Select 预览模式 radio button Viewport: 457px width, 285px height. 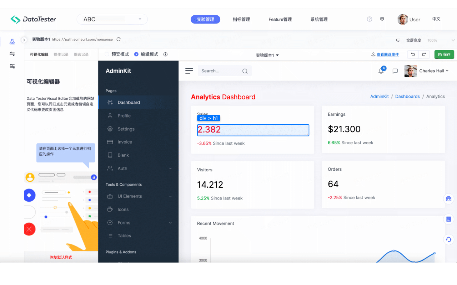click(x=107, y=55)
